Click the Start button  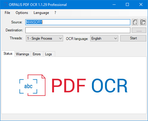tap(133, 38)
